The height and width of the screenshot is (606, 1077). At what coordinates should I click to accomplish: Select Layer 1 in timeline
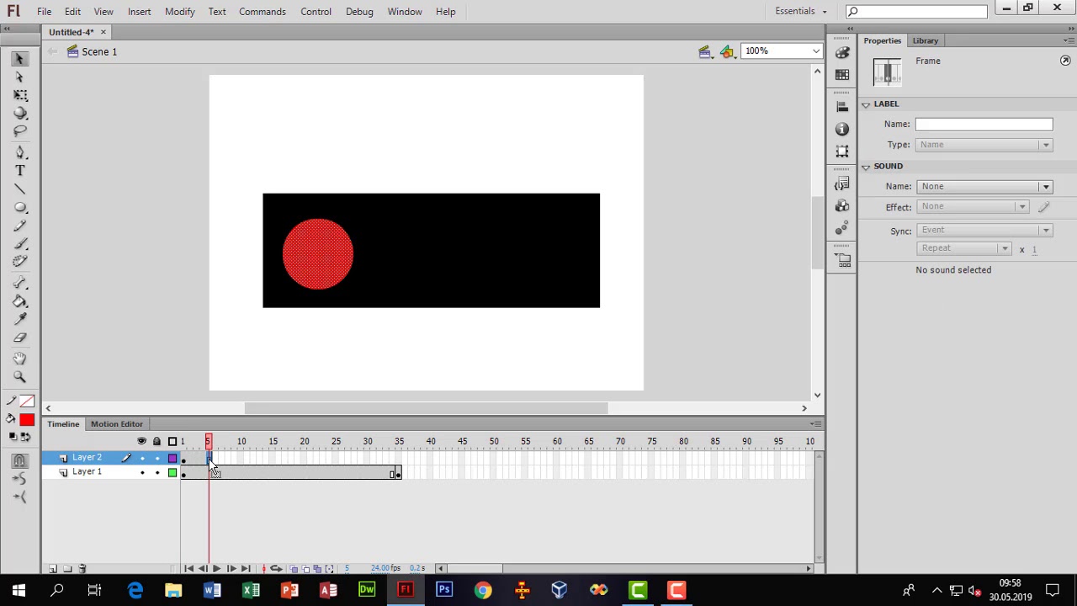(87, 472)
